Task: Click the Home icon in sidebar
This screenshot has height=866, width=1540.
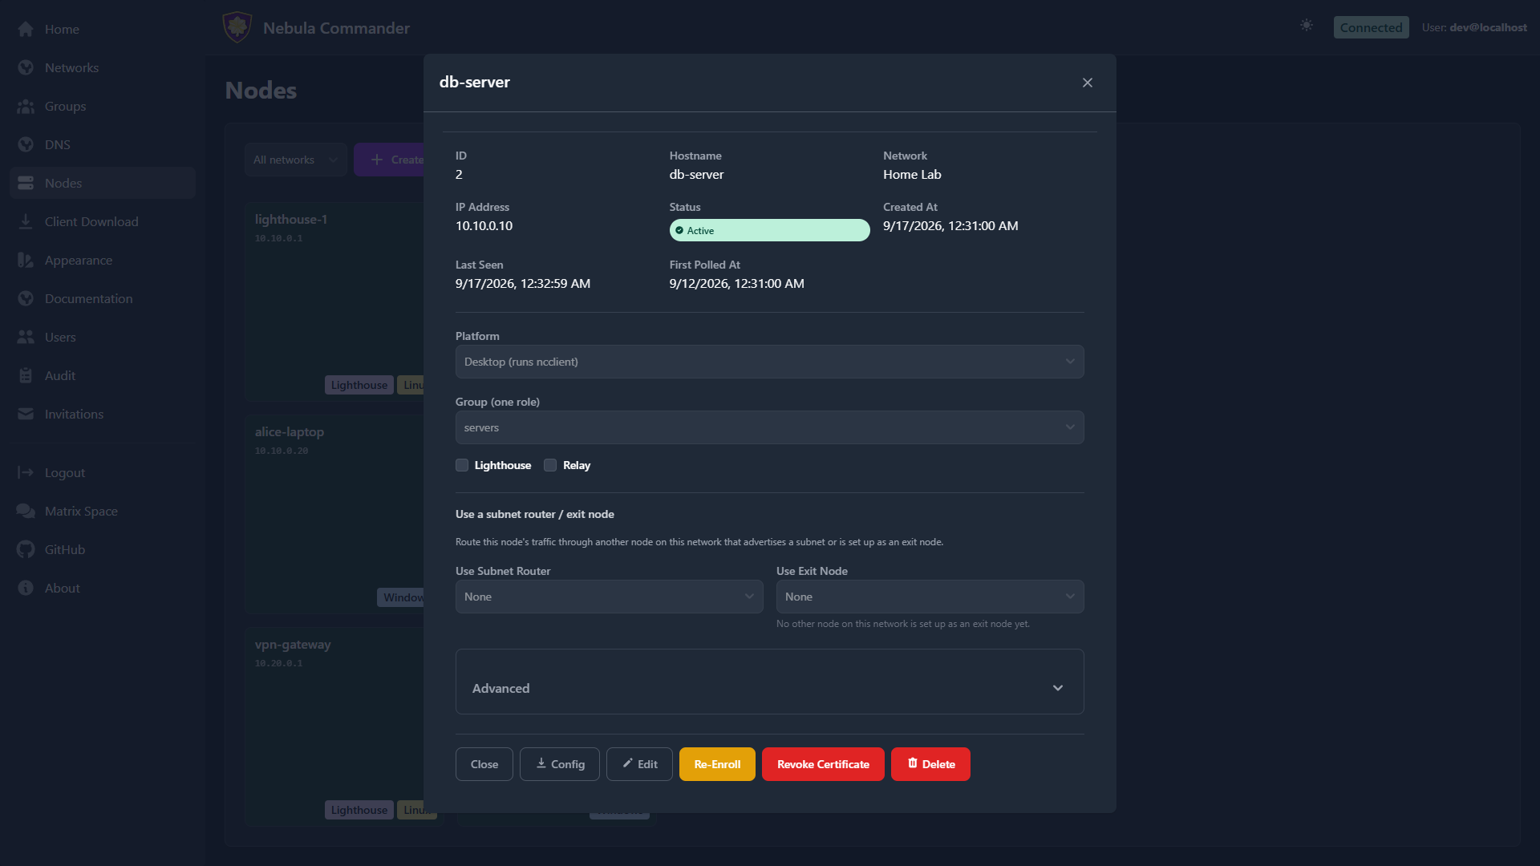Action: pyautogui.click(x=26, y=29)
